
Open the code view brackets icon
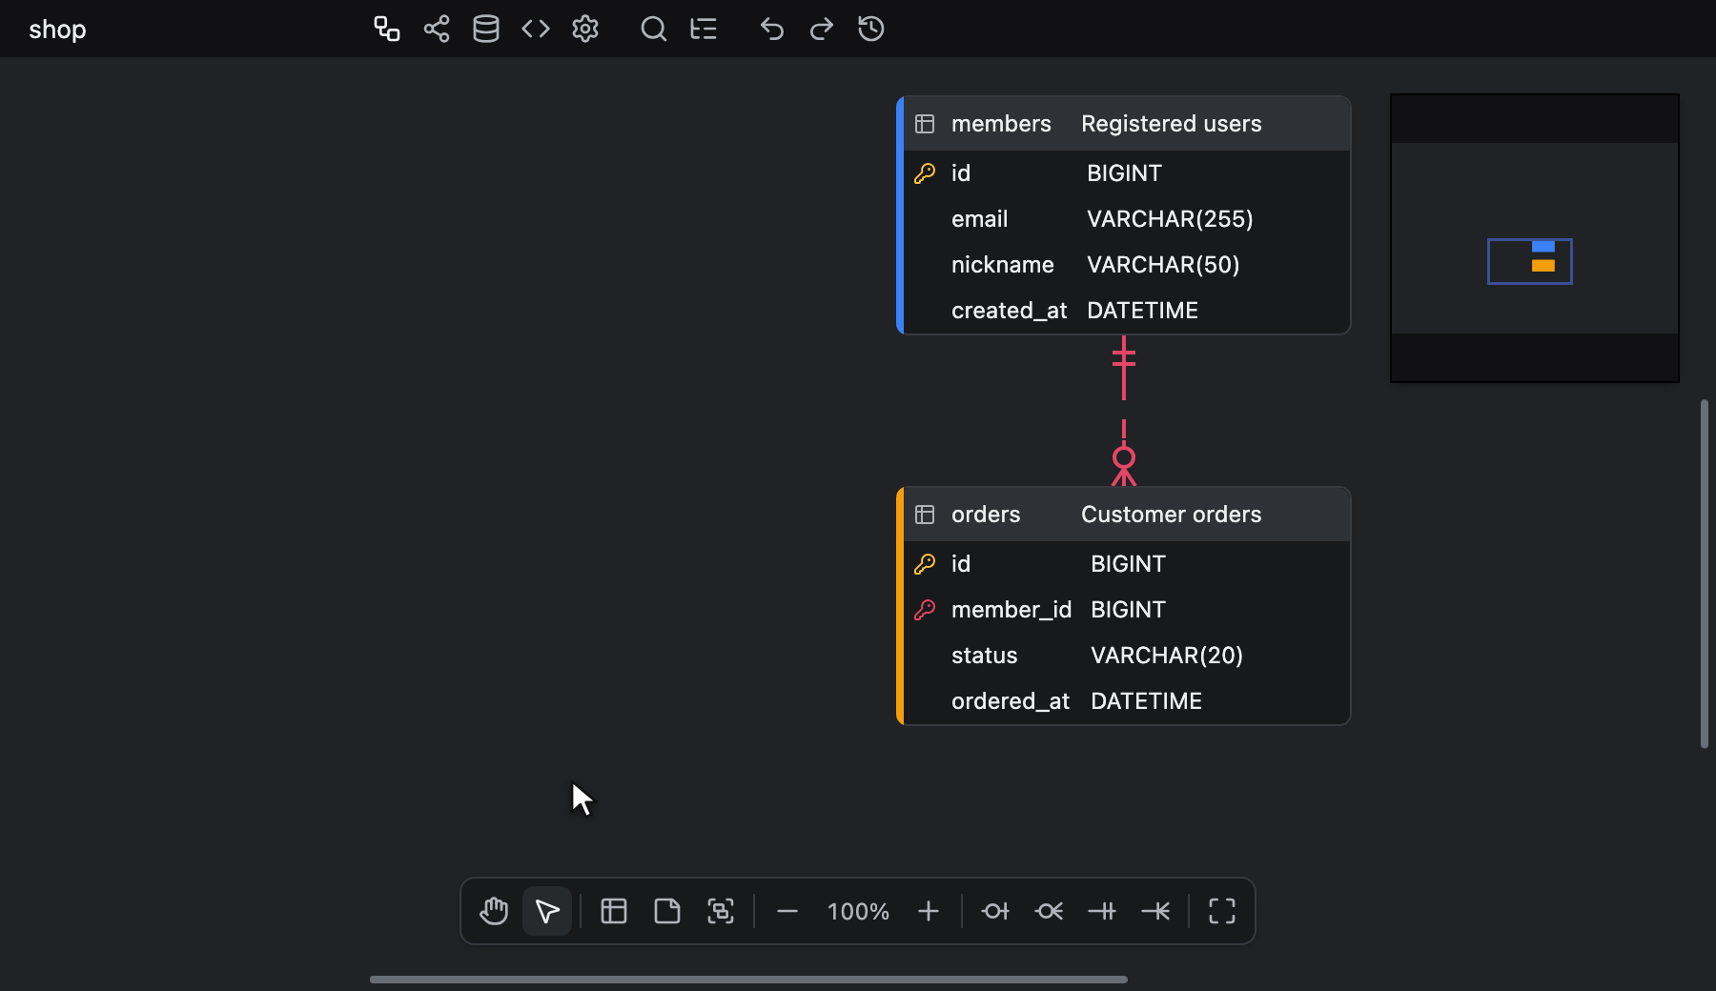(536, 29)
